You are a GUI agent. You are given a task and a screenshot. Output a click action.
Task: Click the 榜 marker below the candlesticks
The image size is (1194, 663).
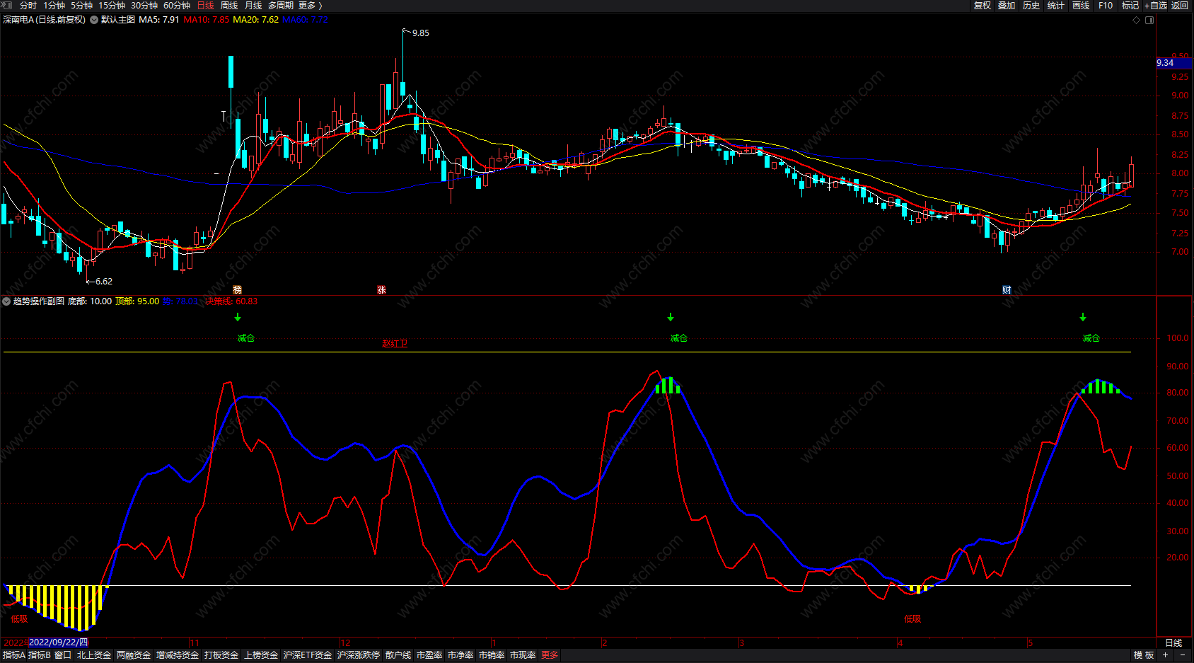(x=237, y=290)
